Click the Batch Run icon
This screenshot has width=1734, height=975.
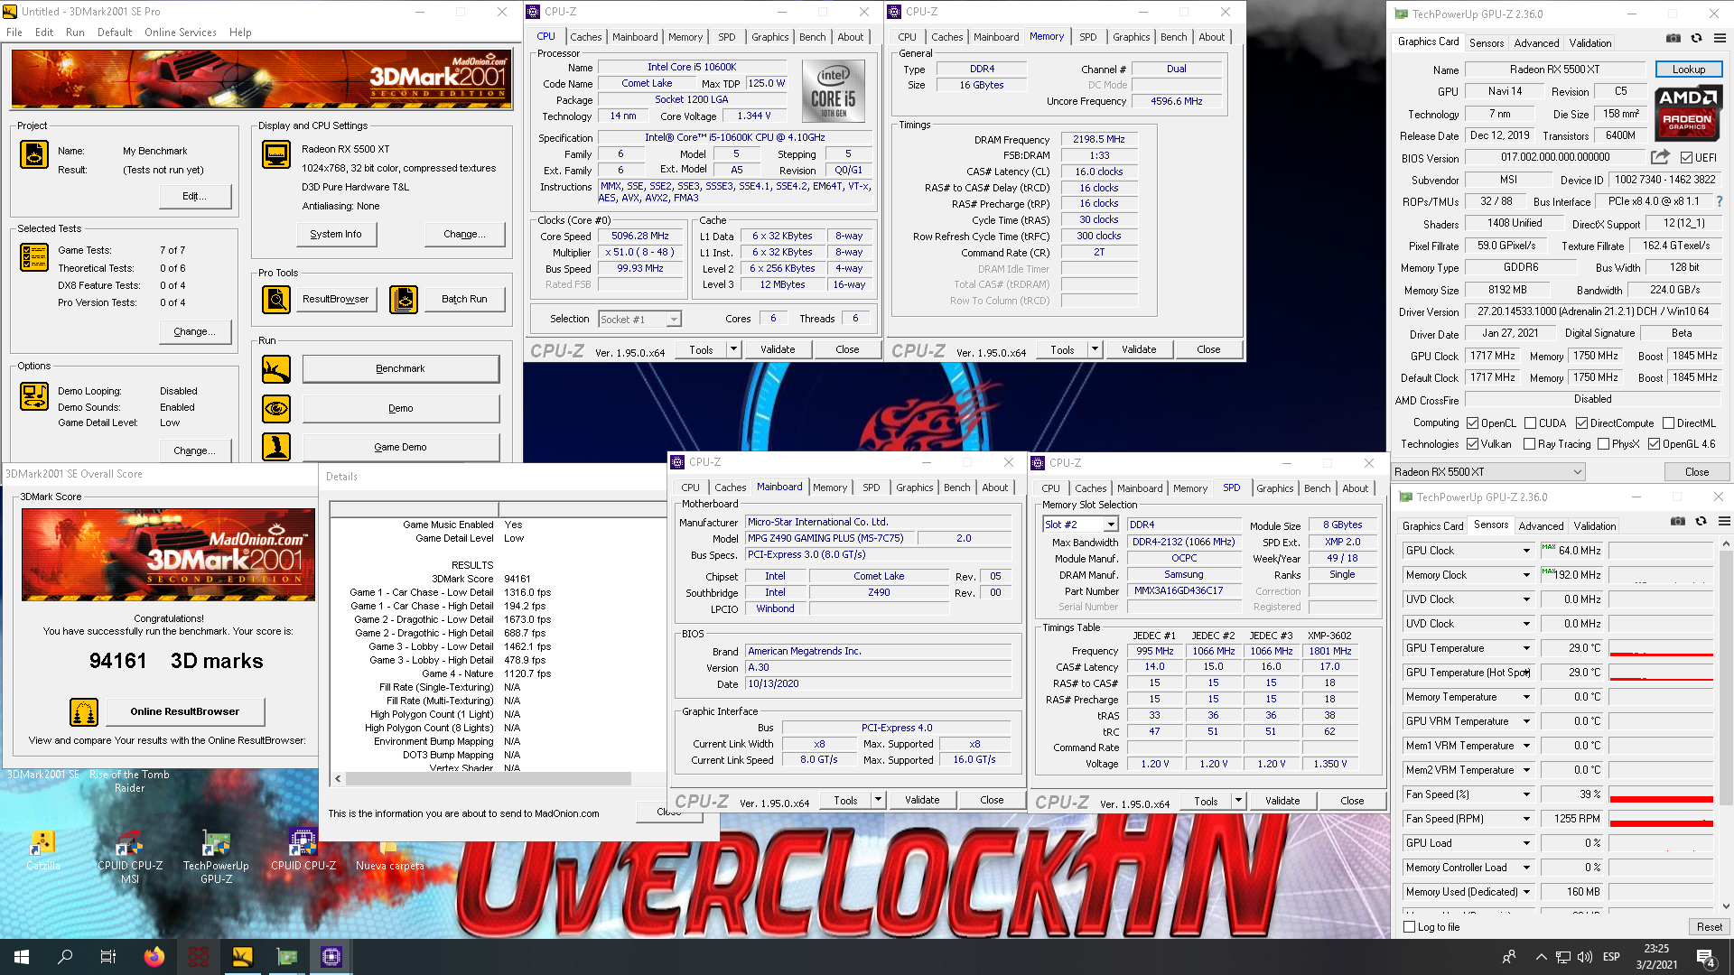click(404, 299)
